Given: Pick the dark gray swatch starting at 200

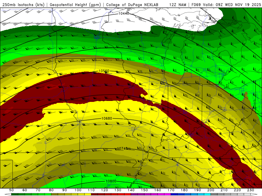Looking at the screenshot, I should point(214,194).
